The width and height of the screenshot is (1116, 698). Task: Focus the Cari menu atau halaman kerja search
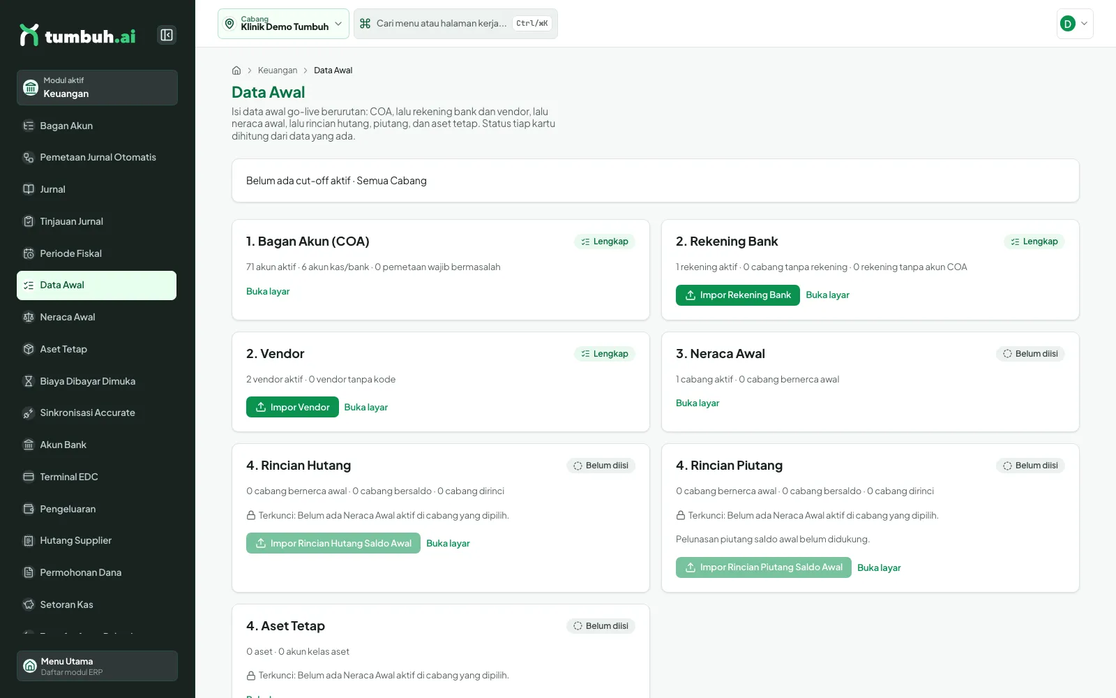coord(455,24)
